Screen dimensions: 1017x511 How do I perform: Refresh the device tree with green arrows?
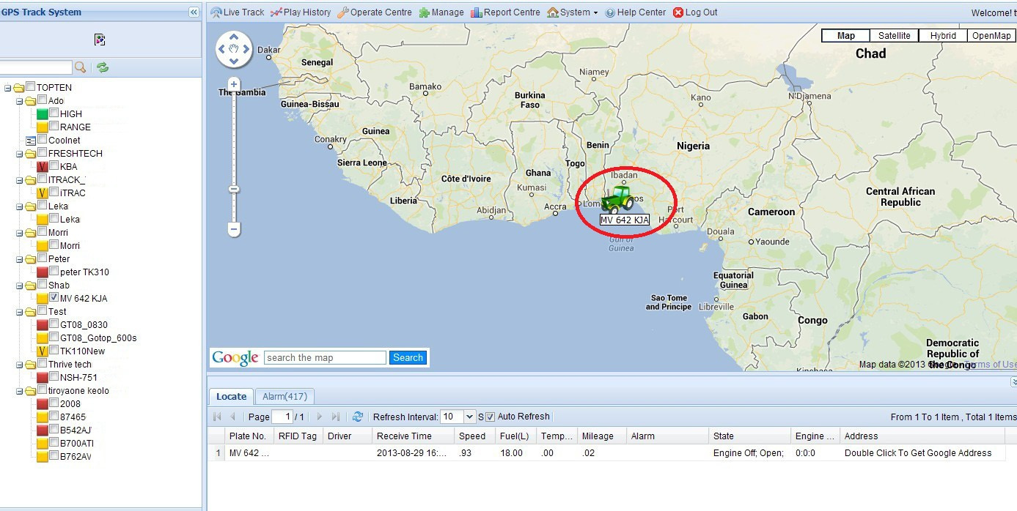[103, 67]
